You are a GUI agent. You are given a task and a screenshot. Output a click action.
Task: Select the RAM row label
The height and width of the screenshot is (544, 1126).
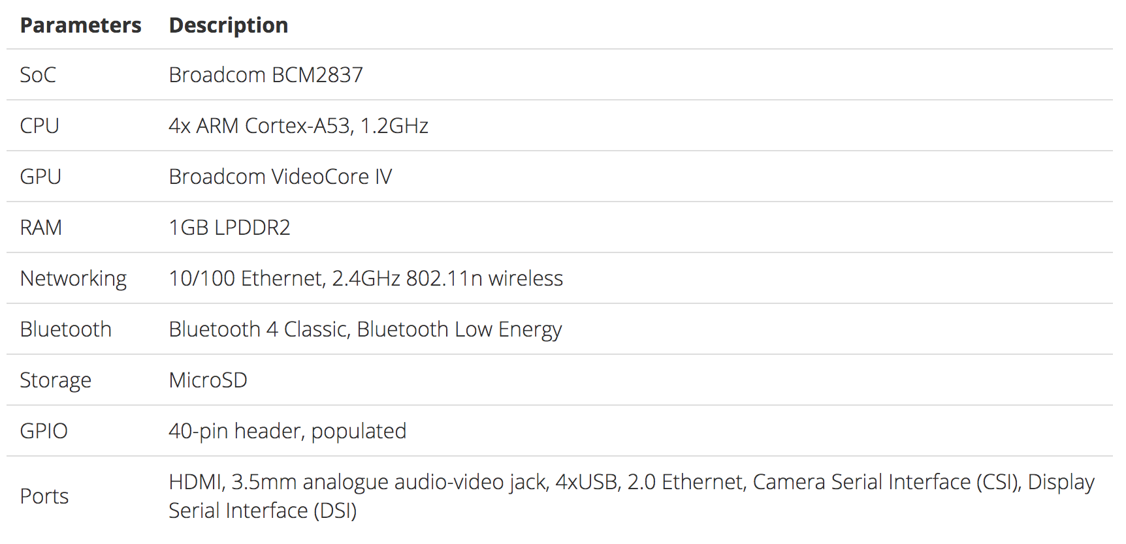click(41, 228)
